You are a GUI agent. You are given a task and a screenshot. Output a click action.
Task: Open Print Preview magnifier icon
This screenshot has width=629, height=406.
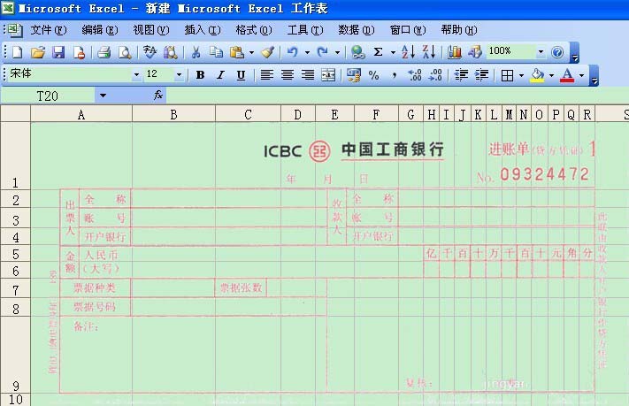coord(125,52)
